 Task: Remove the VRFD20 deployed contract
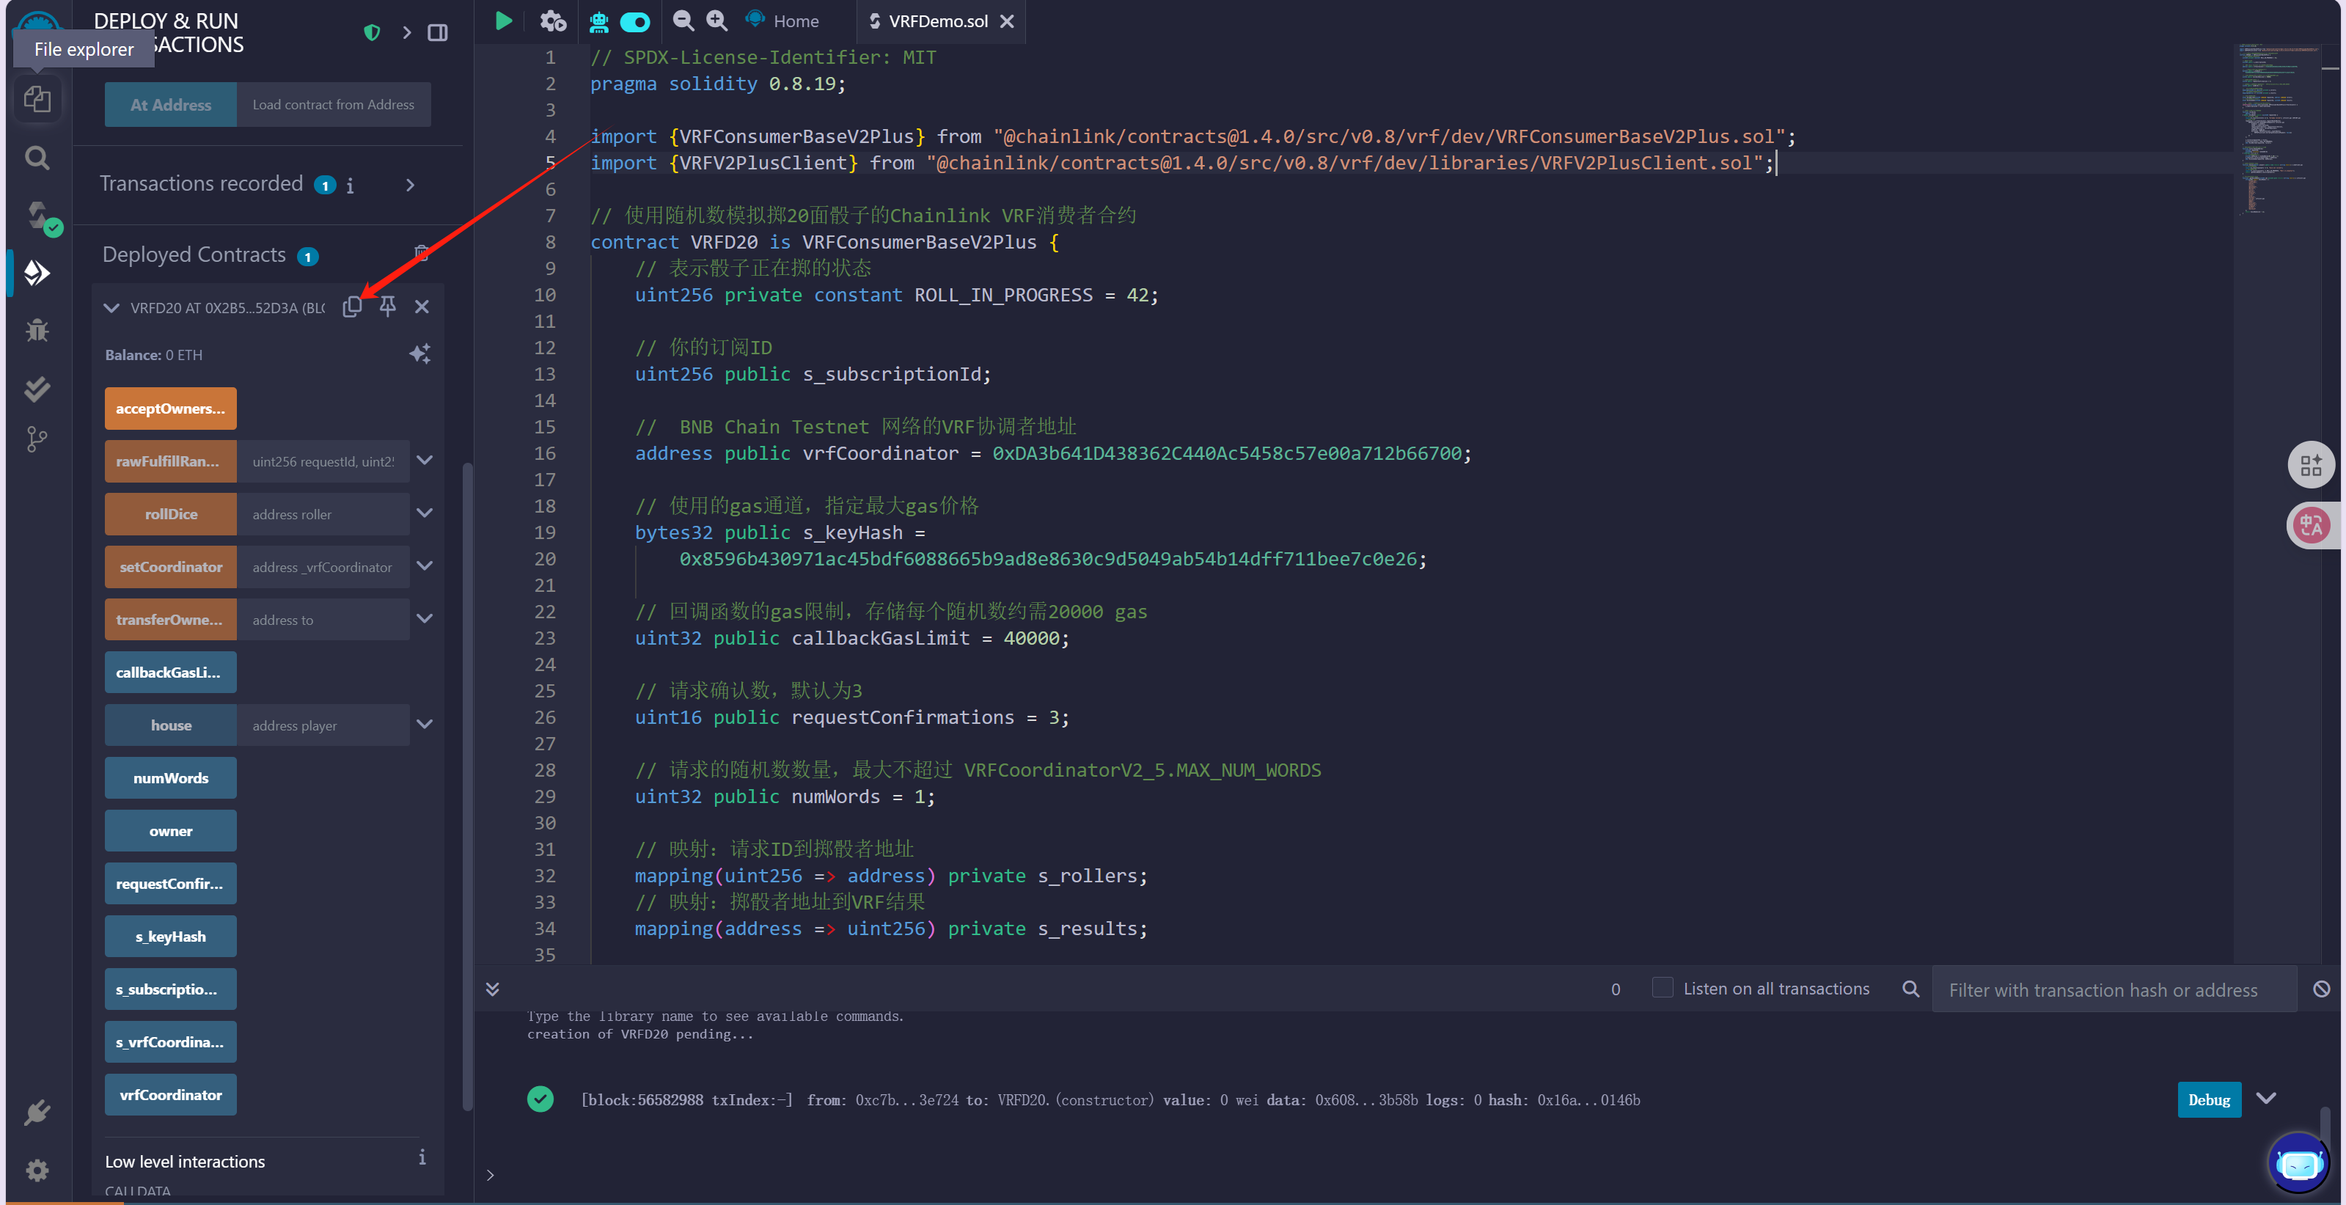click(422, 307)
